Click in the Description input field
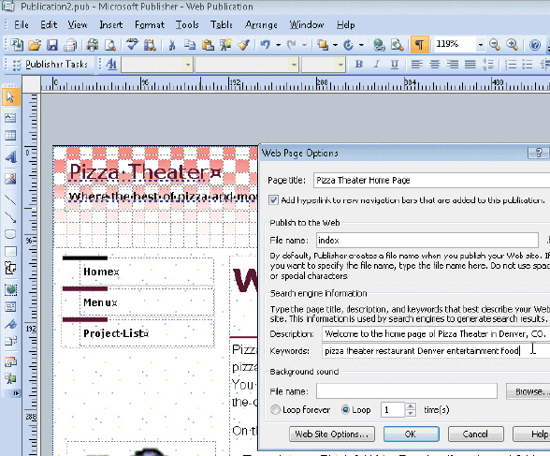 point(436,333)
